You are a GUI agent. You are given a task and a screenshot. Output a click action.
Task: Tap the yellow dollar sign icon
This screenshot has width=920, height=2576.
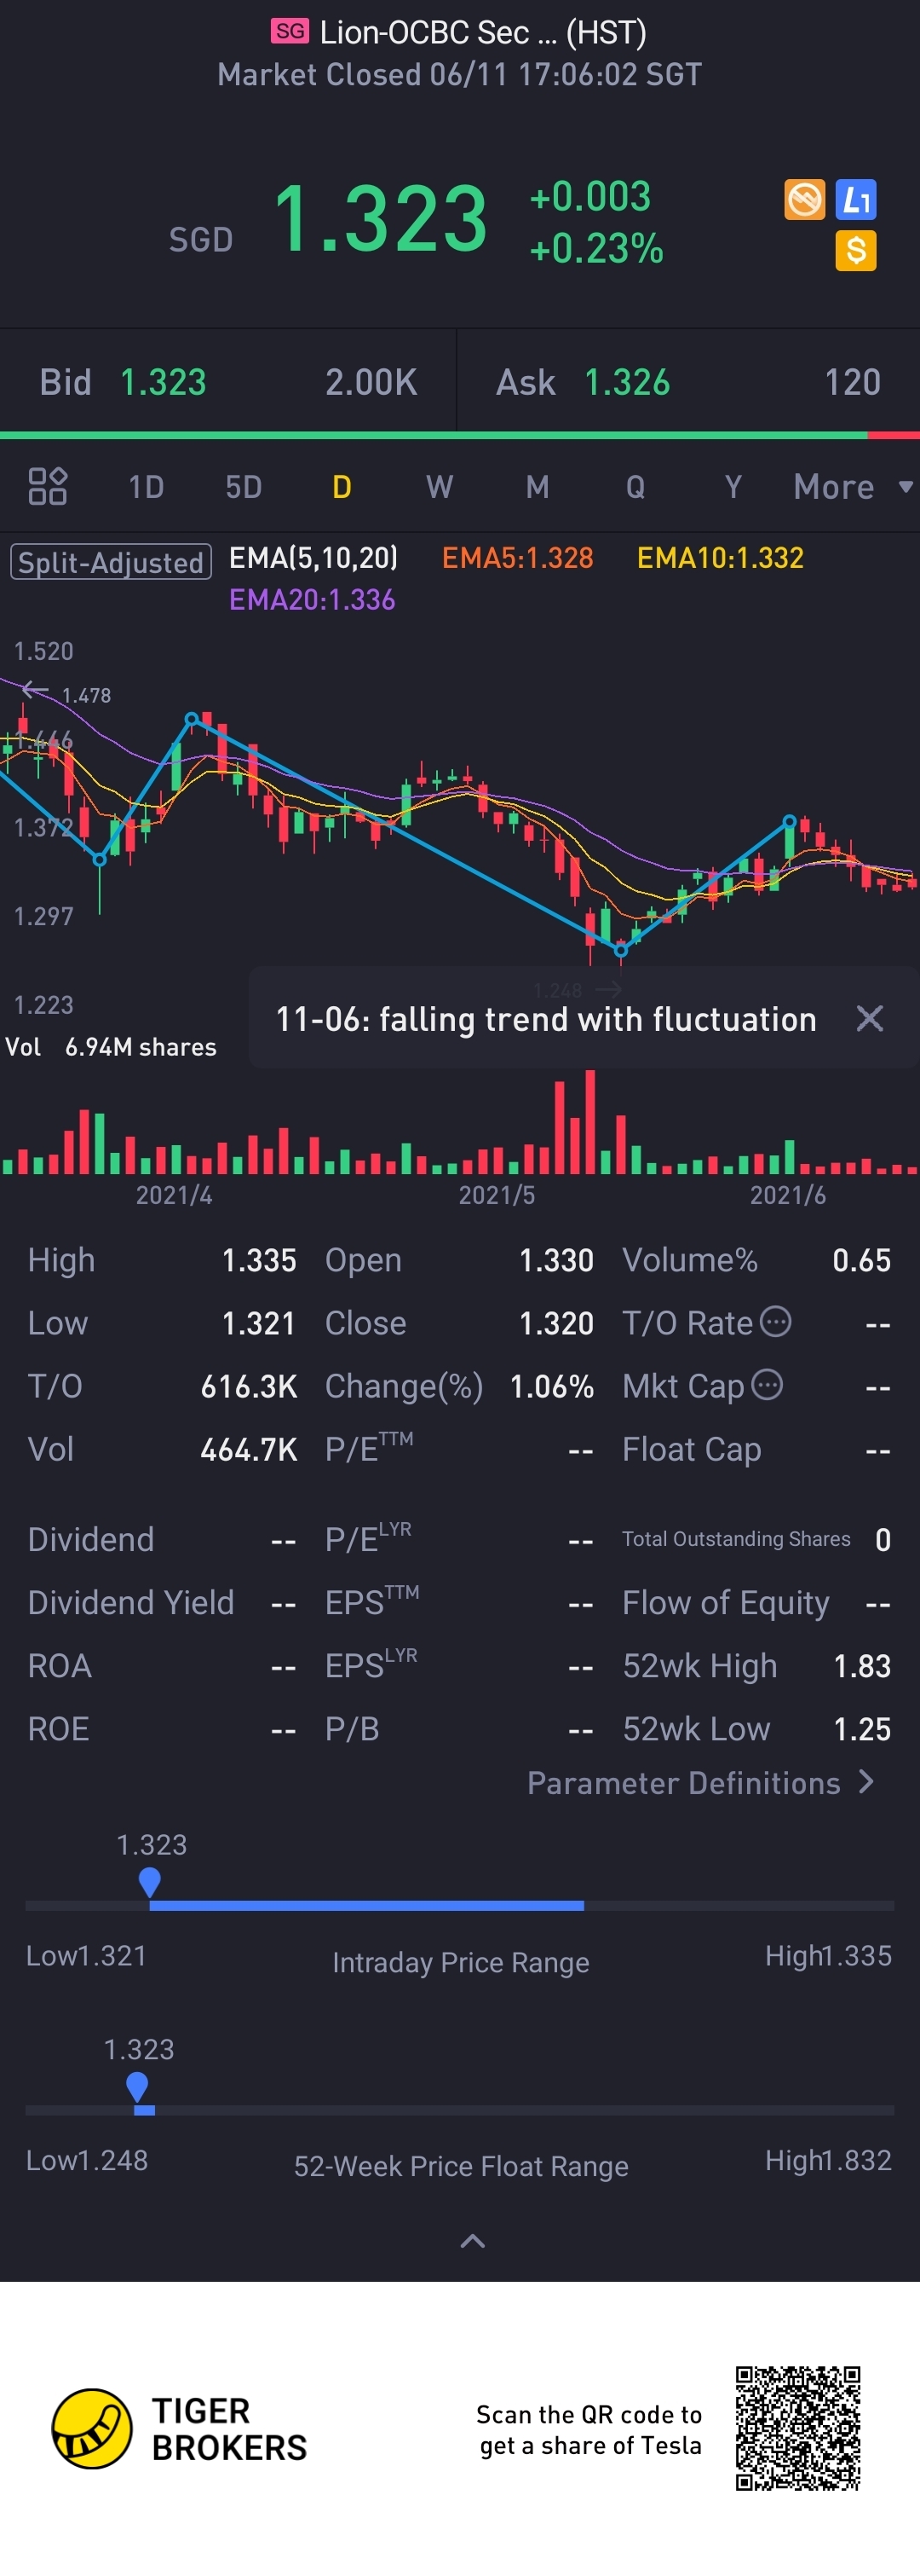tap(856, 250)
